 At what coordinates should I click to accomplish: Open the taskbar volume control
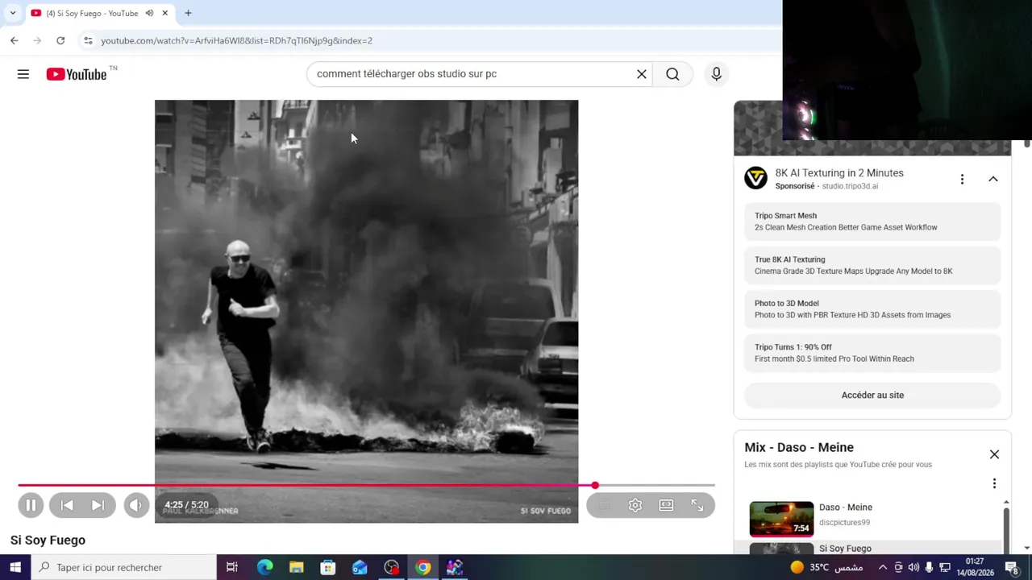pyautogui.click(x=913, y=567)
